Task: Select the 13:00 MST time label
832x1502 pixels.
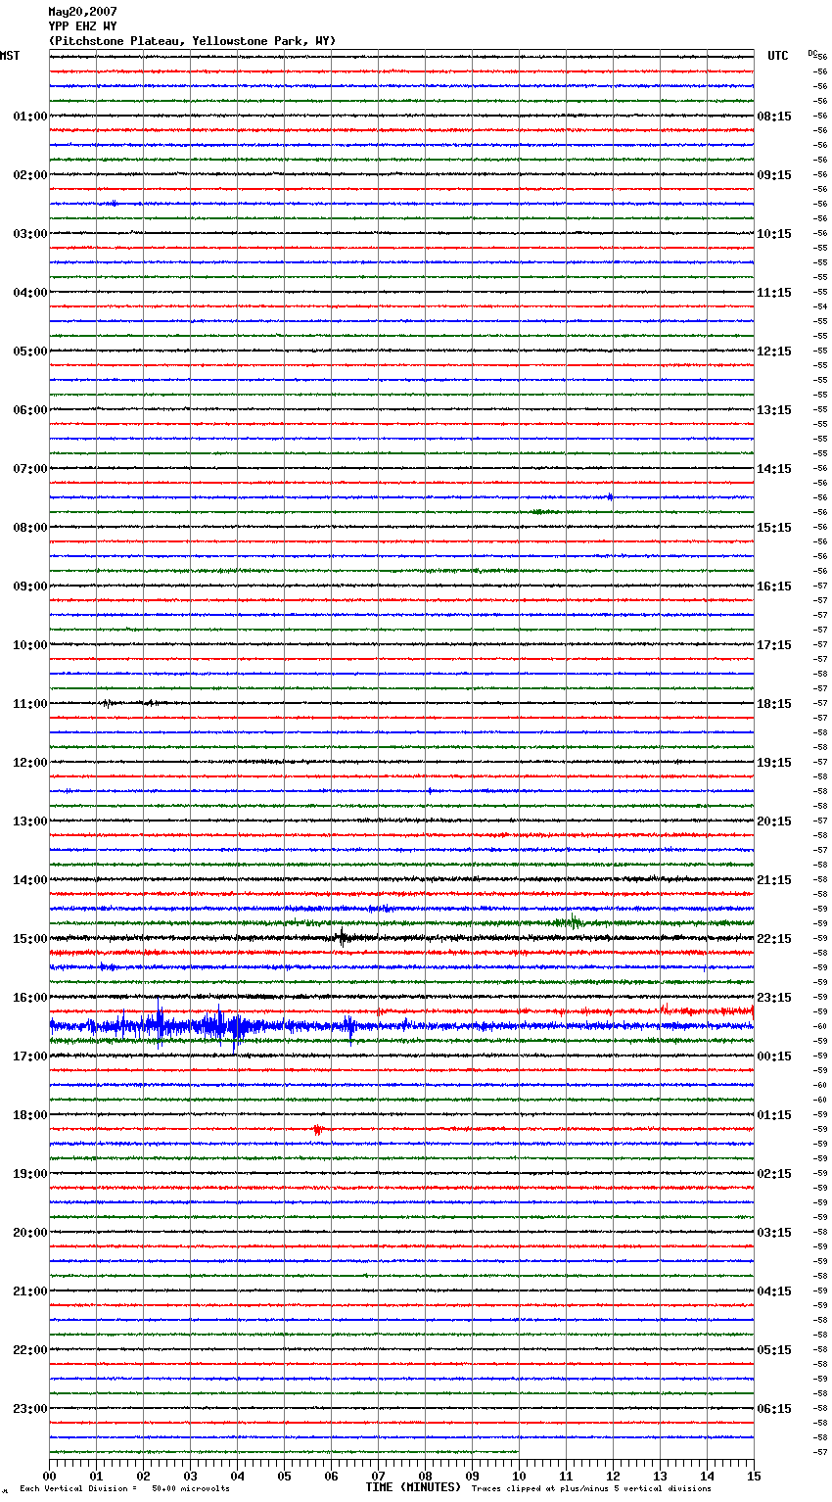Action: (x=30, y=821)
